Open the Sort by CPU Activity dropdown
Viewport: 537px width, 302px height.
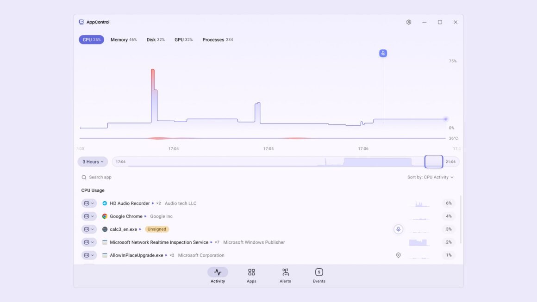[431, 177]
